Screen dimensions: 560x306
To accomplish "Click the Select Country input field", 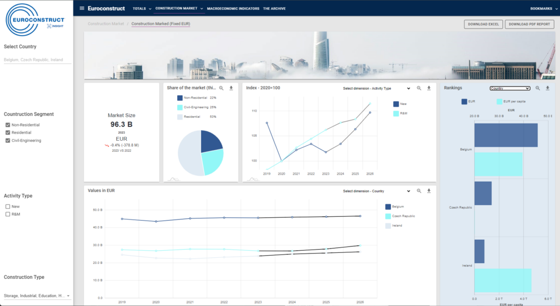I will 37,60.
